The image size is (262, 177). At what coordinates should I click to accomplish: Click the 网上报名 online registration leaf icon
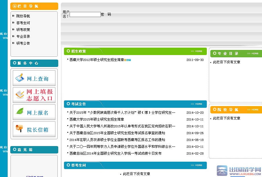coord(20,111)
